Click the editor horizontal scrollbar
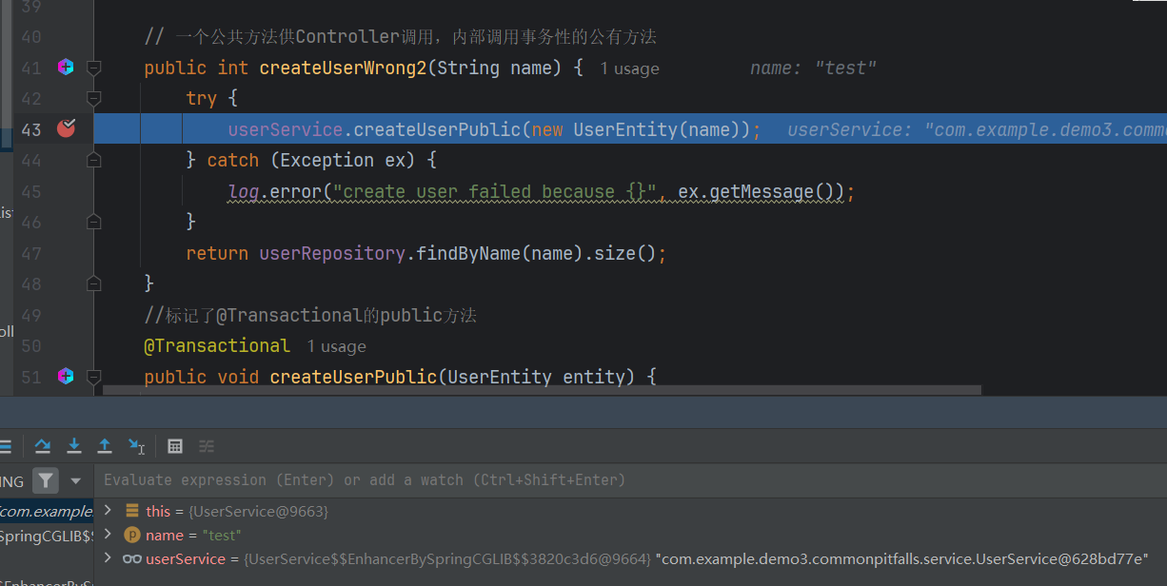 [x=542, y=390]
